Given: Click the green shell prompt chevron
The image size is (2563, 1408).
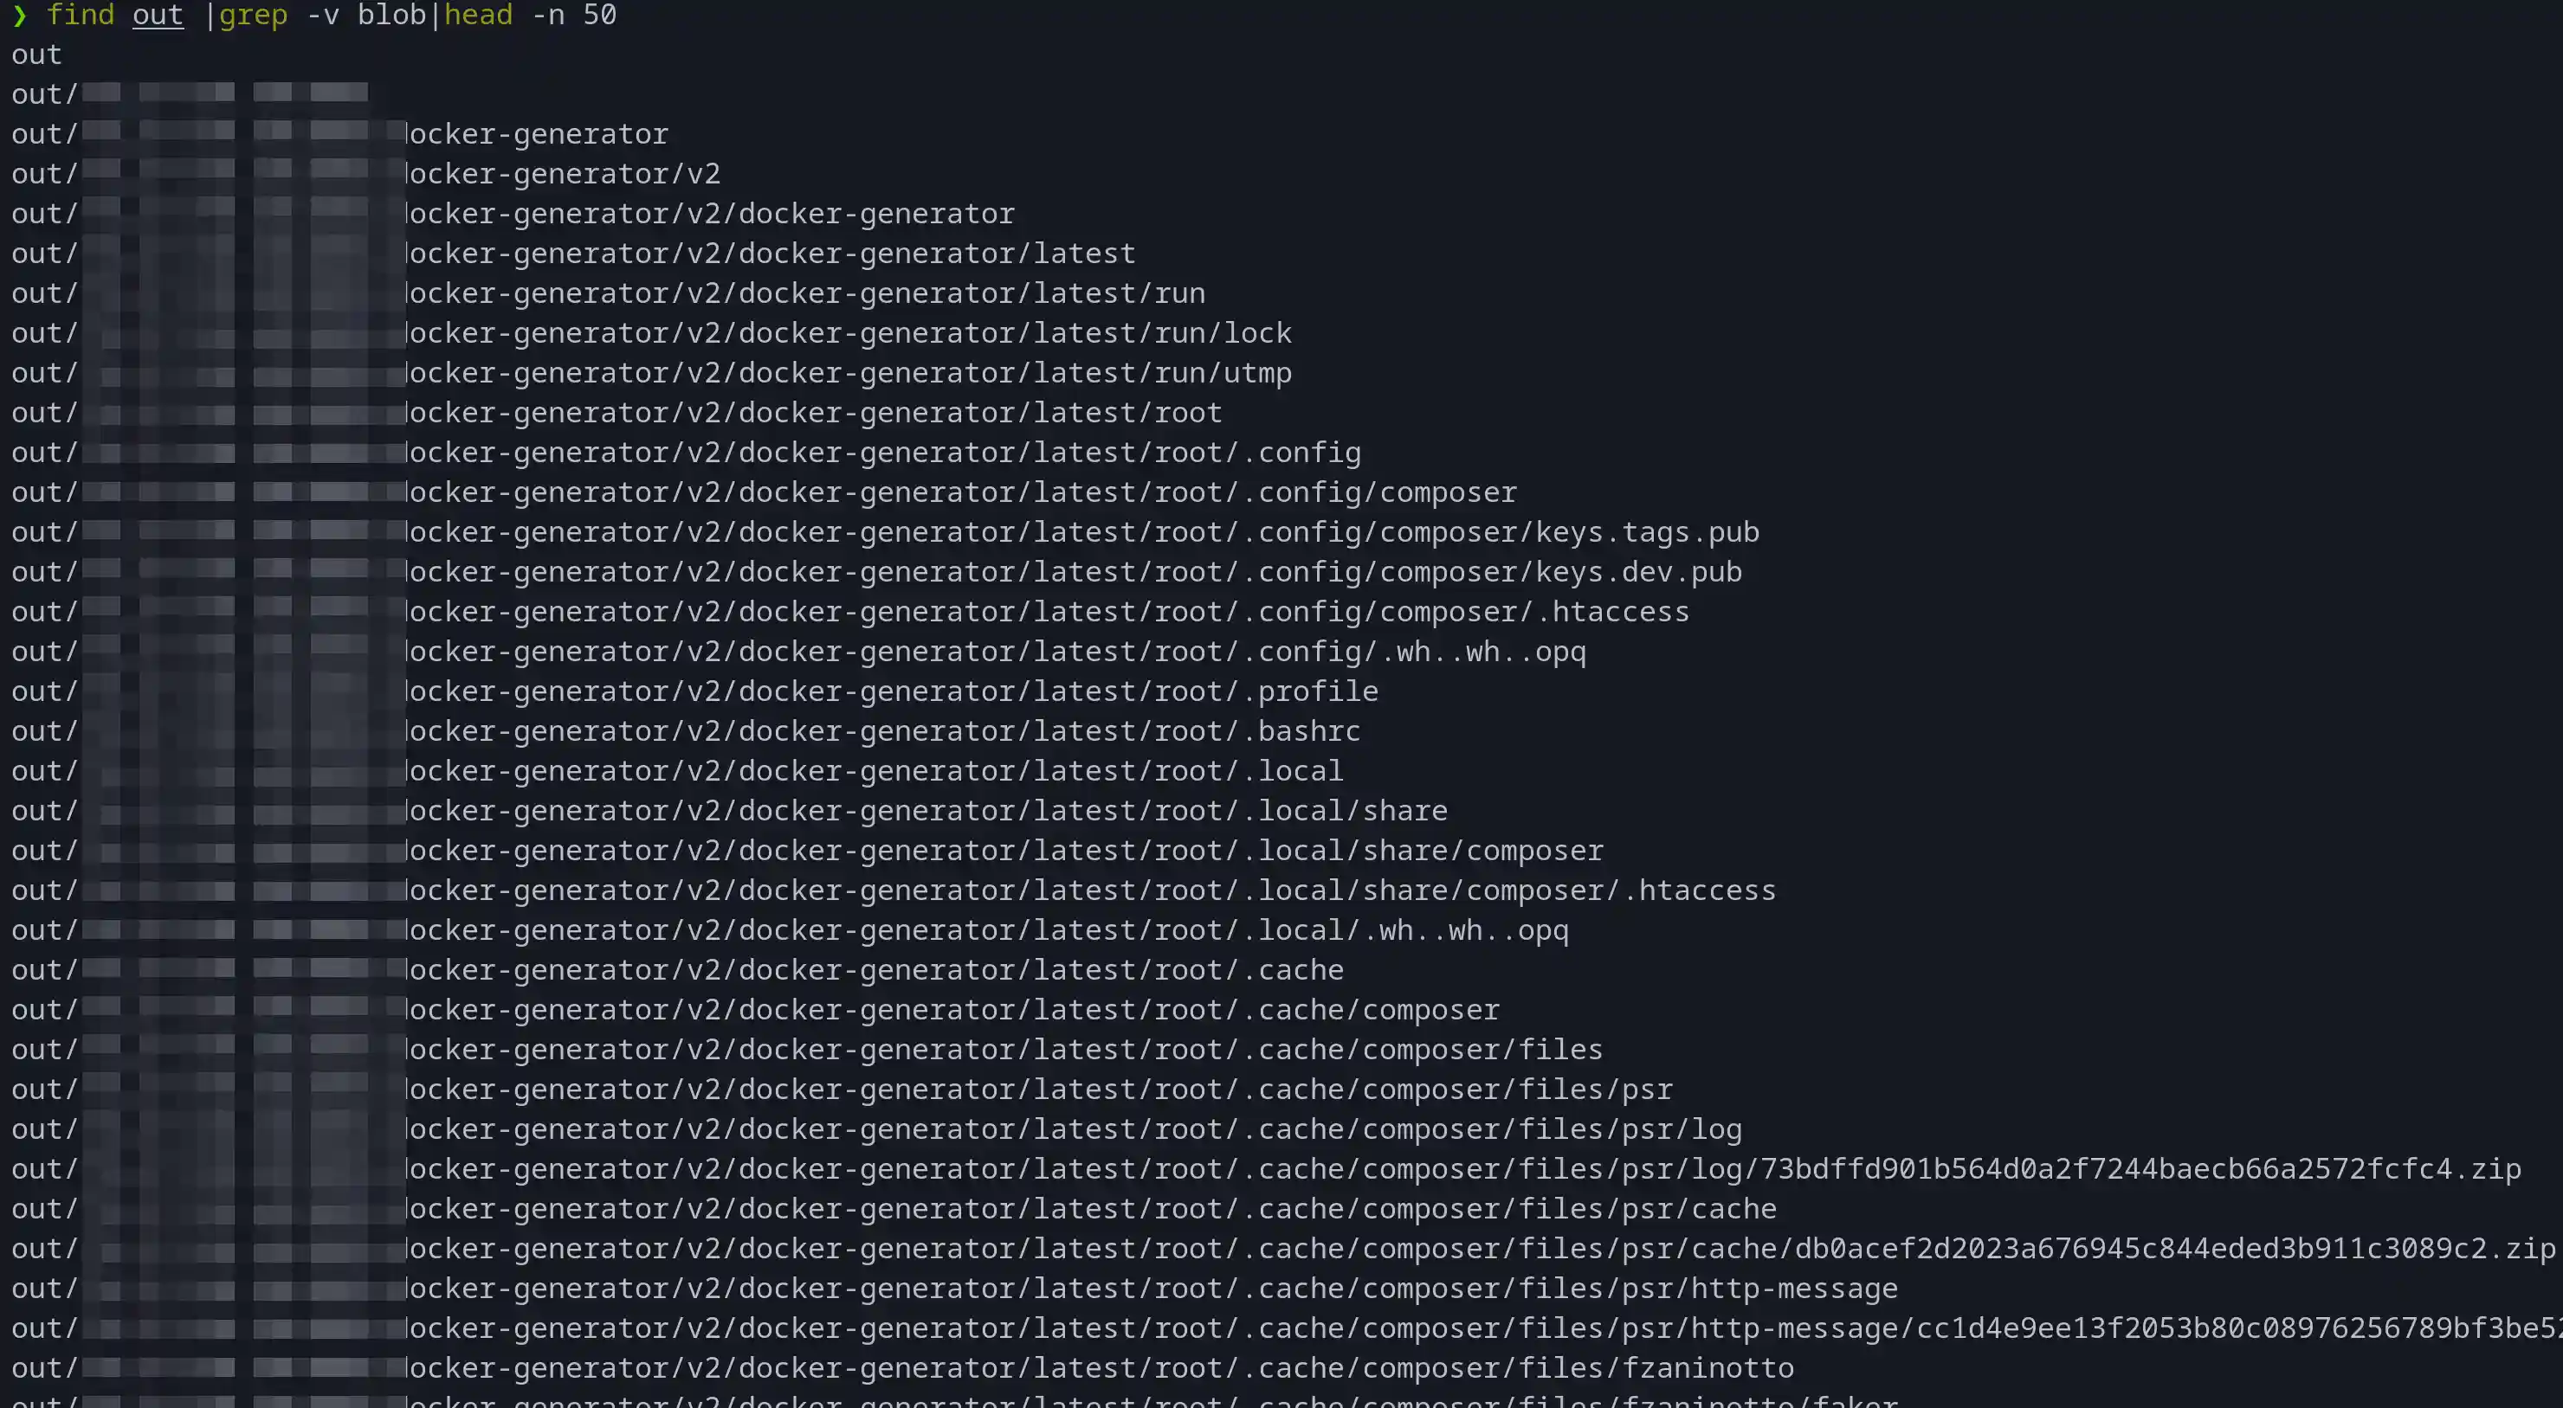Looking at the screenshot, I should tap(20, 15).
